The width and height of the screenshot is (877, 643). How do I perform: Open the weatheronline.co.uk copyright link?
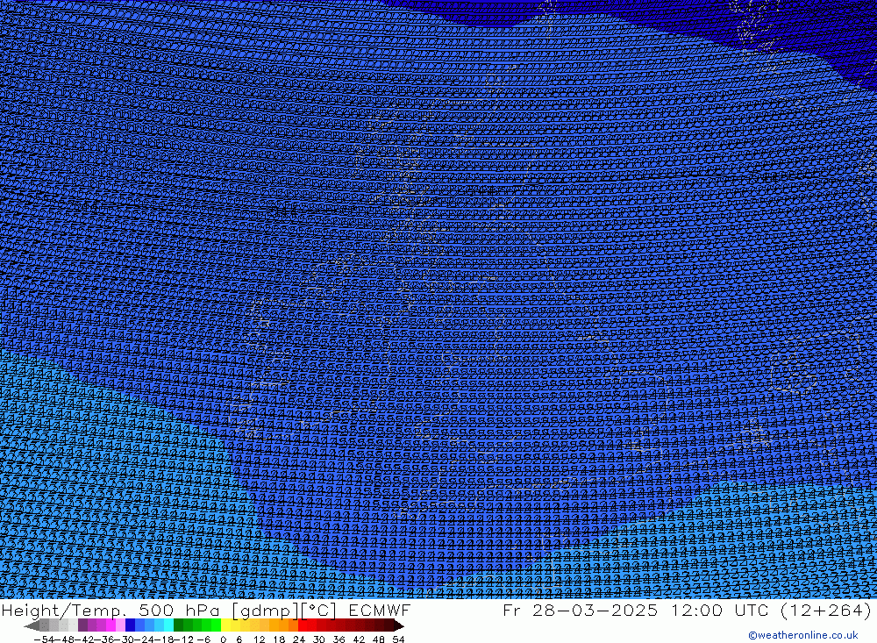802,635
